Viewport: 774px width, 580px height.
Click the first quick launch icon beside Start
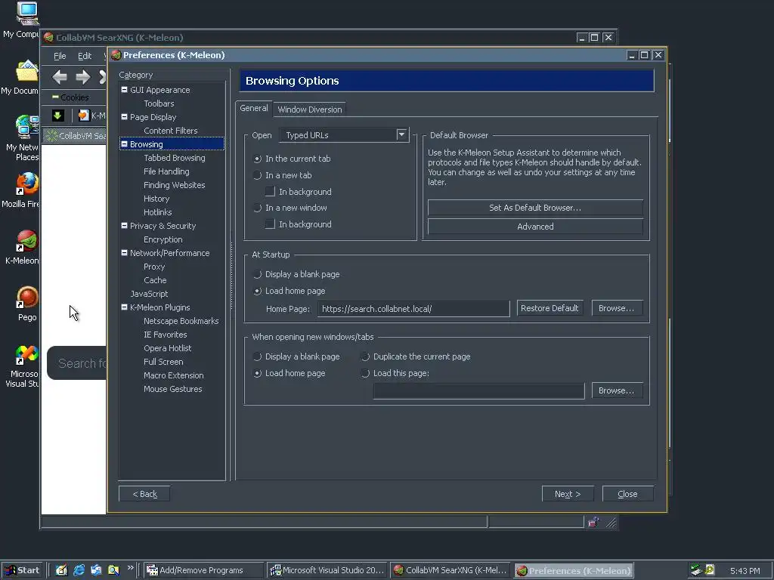[61, 570]
